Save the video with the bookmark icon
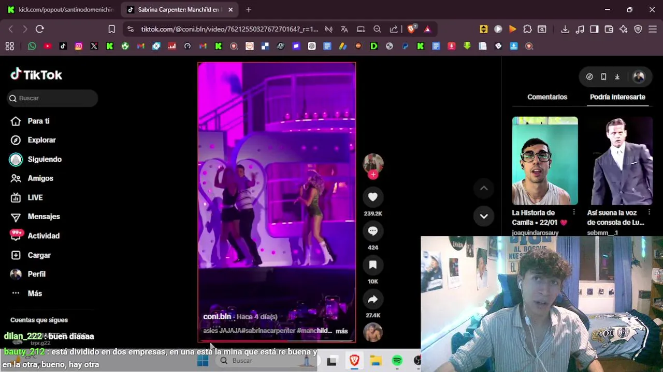The image size is (663, 372). point(373,265)
